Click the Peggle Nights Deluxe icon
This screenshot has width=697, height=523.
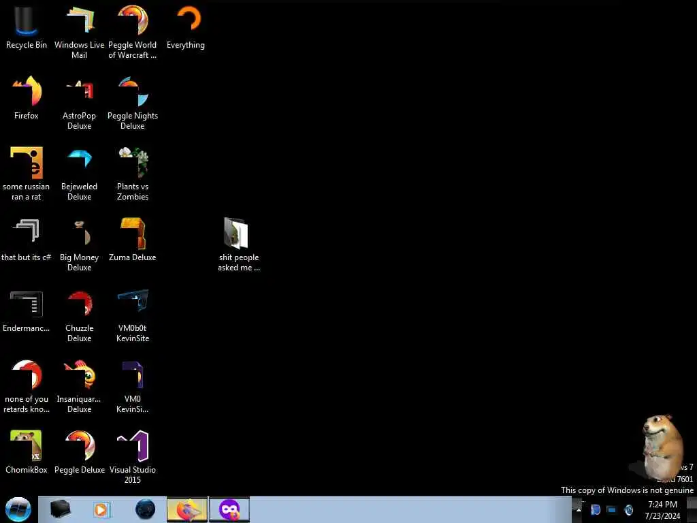coord(133,104)
